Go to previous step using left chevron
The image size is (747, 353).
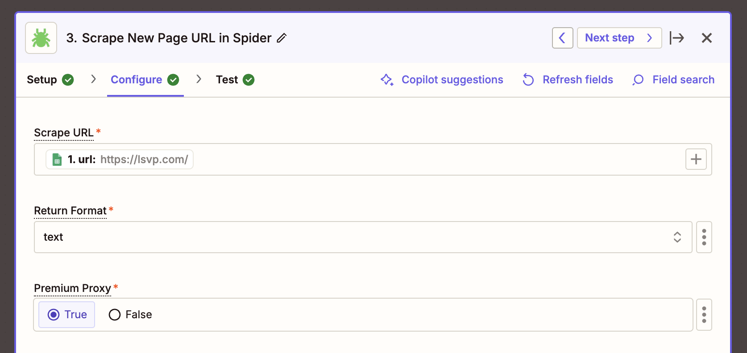click(x=562, y=38)
